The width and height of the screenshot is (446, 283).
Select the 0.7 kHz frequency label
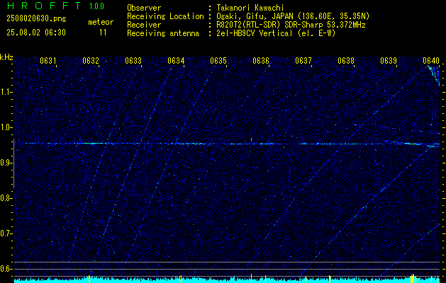coord(6,233)
